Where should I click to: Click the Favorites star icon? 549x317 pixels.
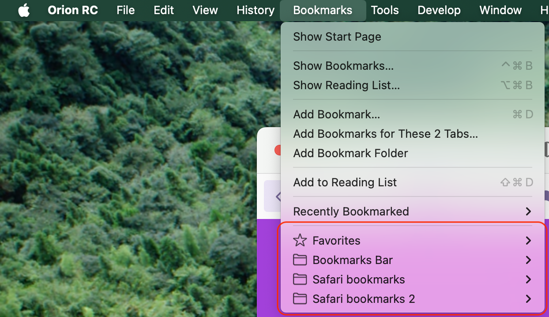point(300,241)
